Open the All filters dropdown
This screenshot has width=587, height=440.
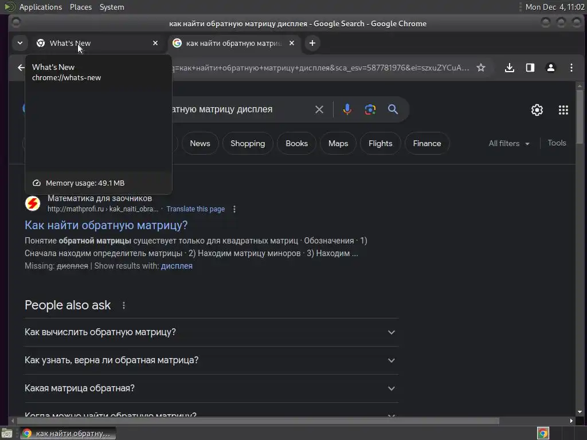pyautogui.click(x=509, y=143)
